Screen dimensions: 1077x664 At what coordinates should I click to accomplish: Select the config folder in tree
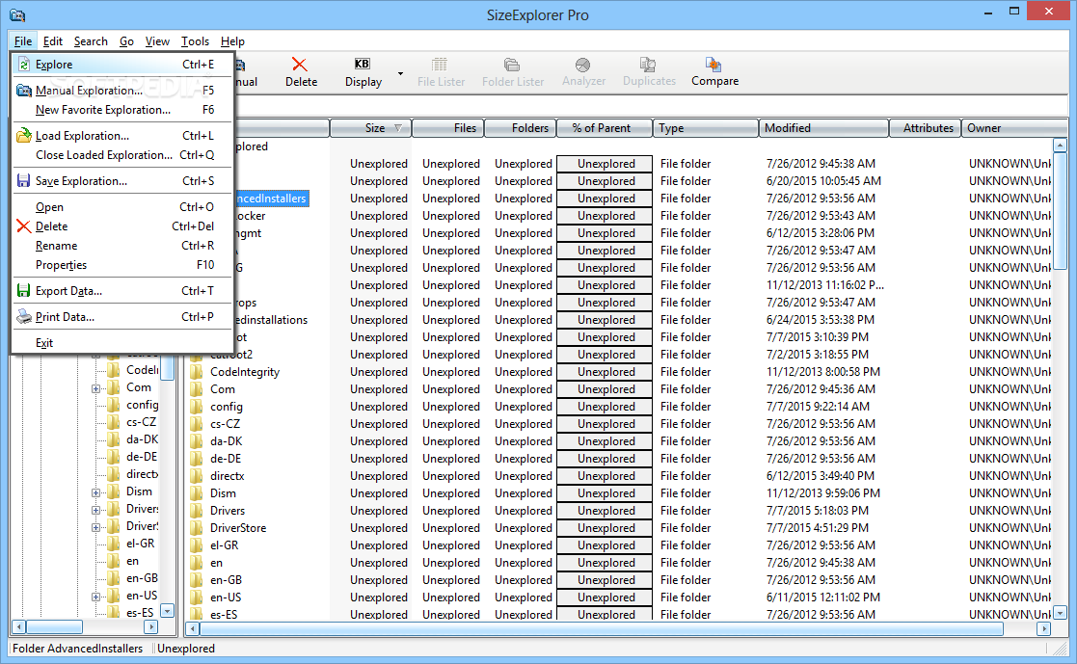pos(142,405)
